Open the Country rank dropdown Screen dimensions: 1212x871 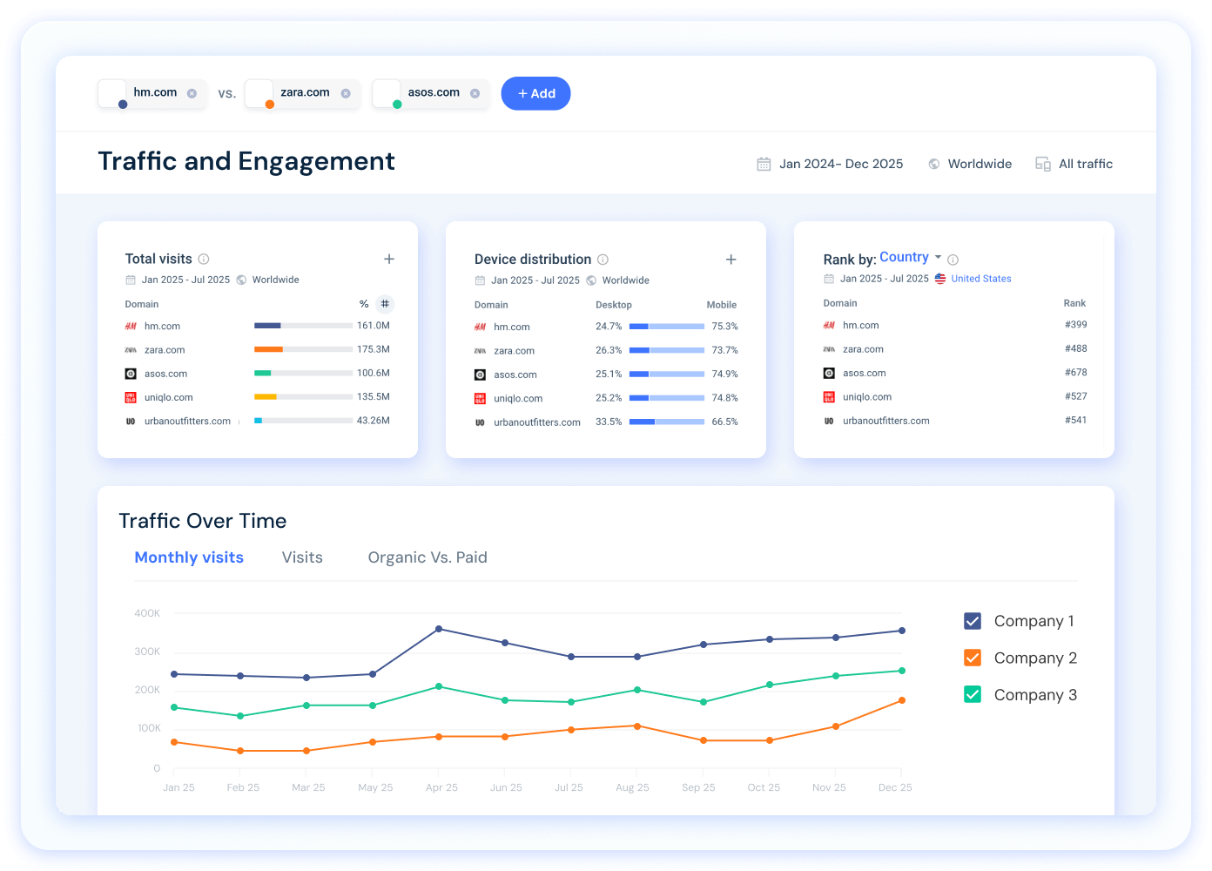coord(910,256)
